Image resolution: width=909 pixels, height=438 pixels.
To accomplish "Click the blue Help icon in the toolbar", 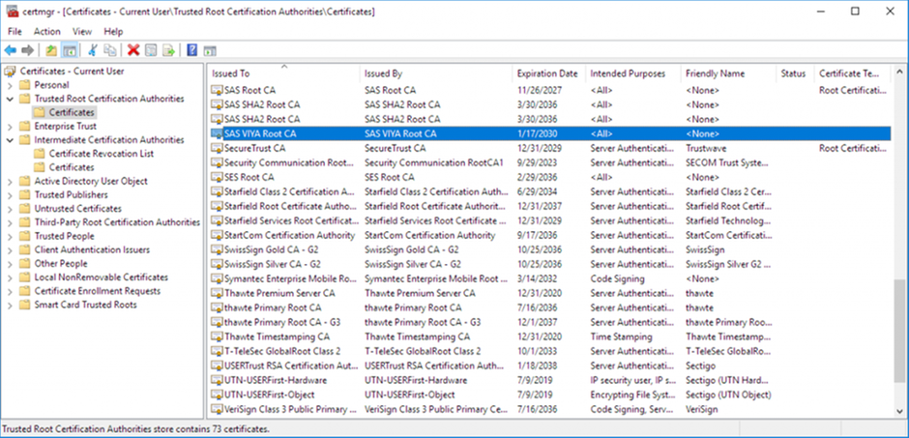I will point(192,49).
